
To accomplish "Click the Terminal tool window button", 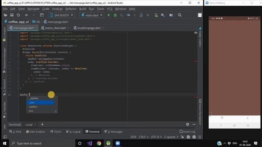I will 93,131.
